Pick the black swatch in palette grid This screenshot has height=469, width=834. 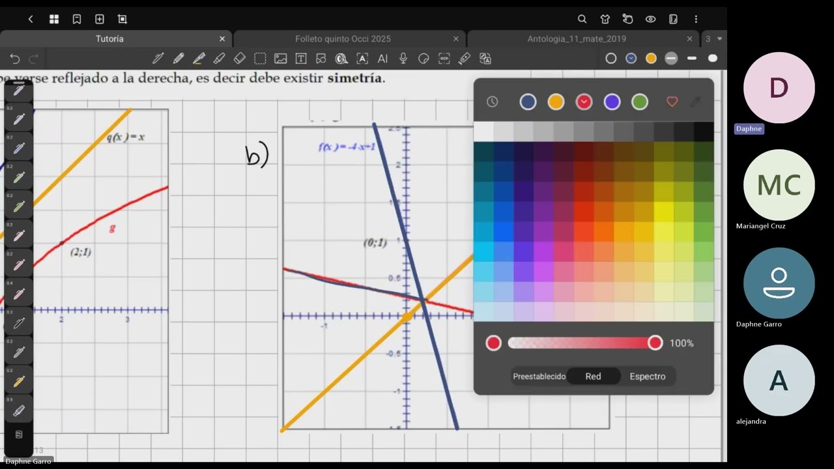point(704,132)
